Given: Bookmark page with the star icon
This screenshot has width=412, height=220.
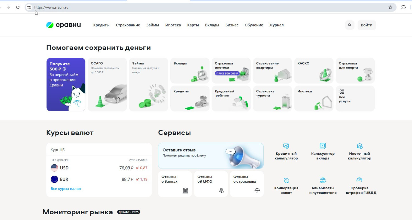Looking at the screenshot, I should click(390, 7).
